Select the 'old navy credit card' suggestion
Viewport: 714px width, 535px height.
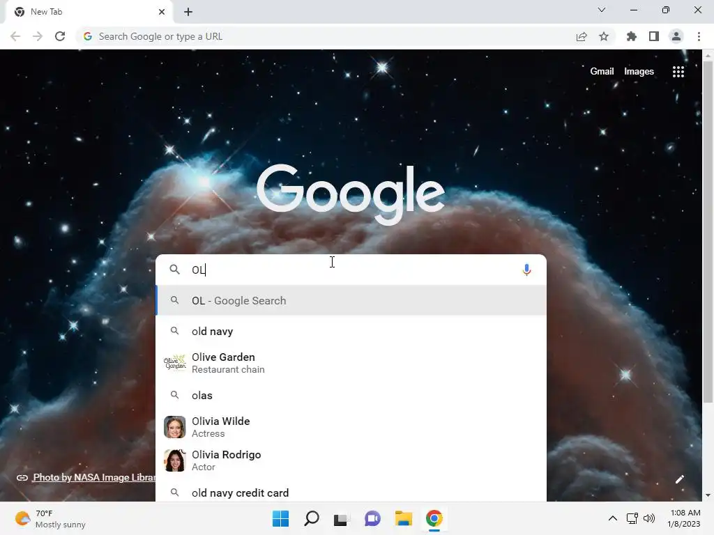tap(351, 492)
